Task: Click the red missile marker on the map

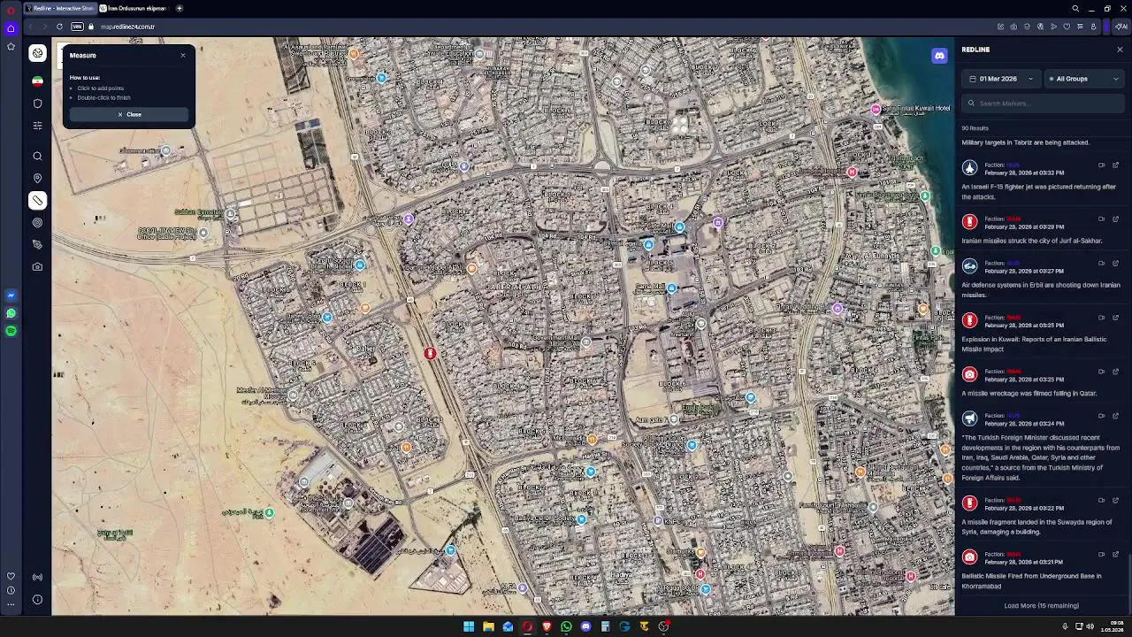Action: tap(430, 354)
